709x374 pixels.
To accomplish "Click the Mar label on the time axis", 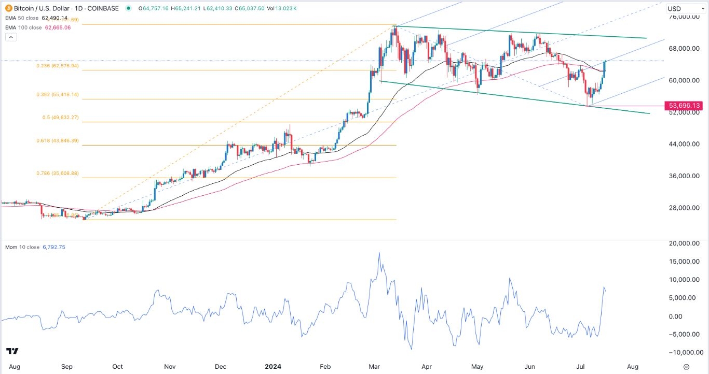I will click(374, 366).
